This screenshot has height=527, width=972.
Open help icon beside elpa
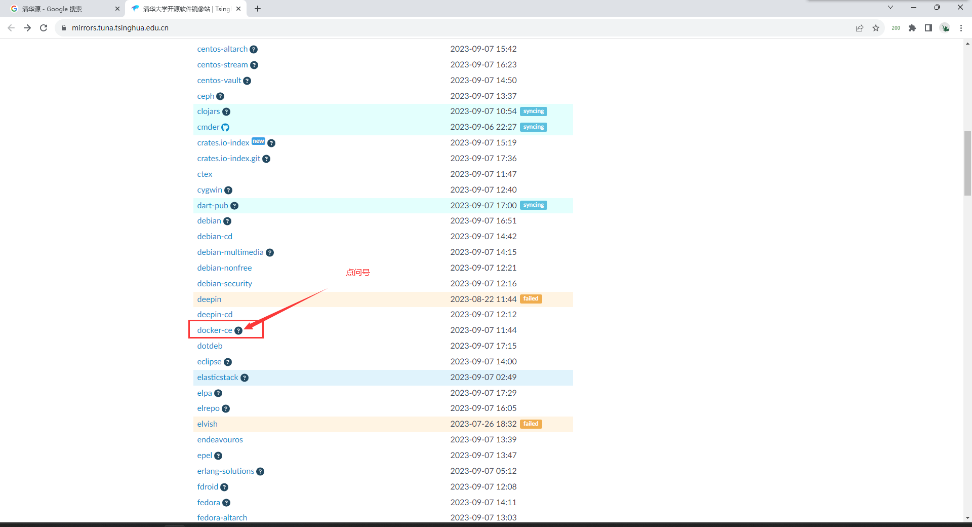coord(218,394)
